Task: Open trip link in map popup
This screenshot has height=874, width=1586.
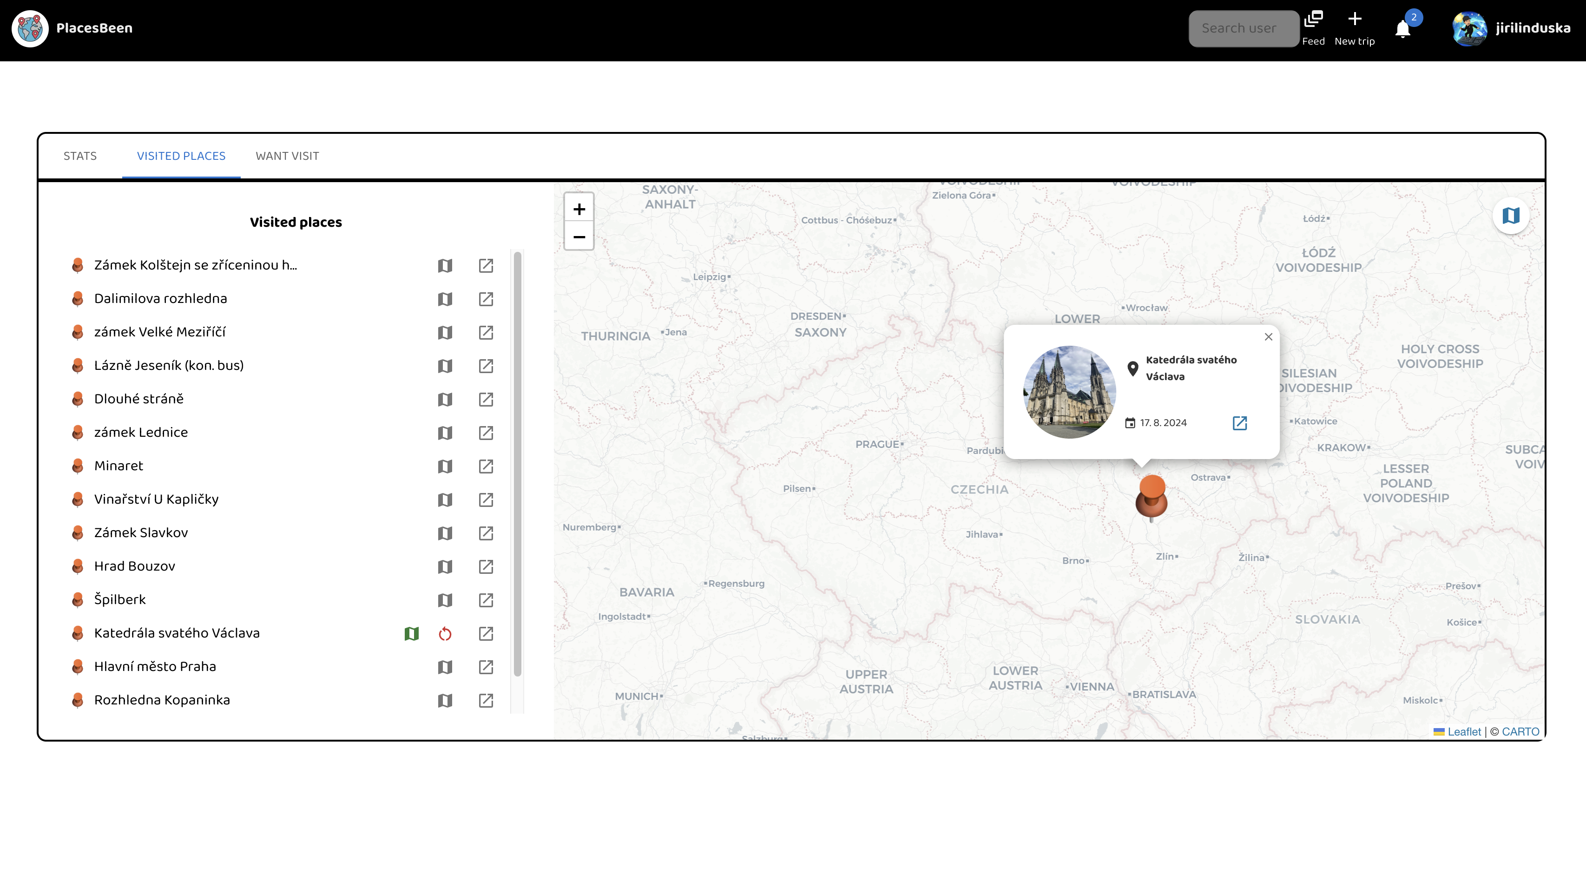Action: [1239, 423]
